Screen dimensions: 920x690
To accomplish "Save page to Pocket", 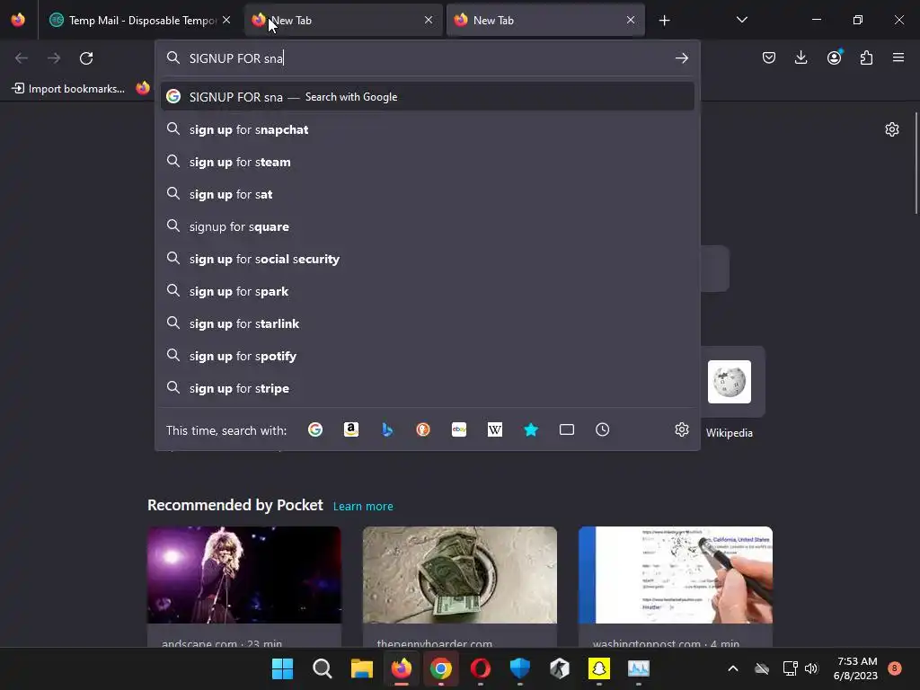I will (x=769, y=57).
